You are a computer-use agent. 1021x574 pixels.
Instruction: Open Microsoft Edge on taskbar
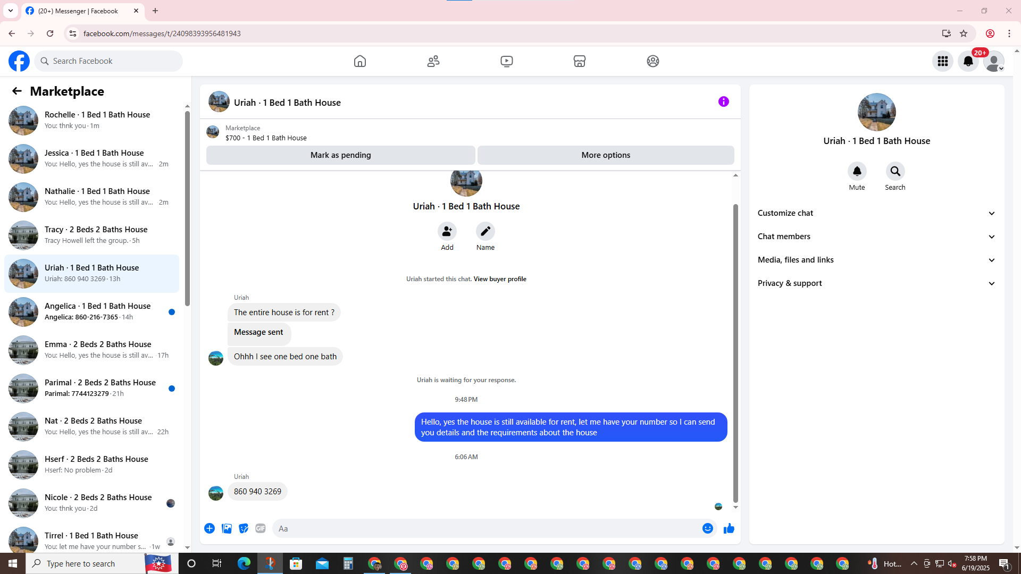244,563
